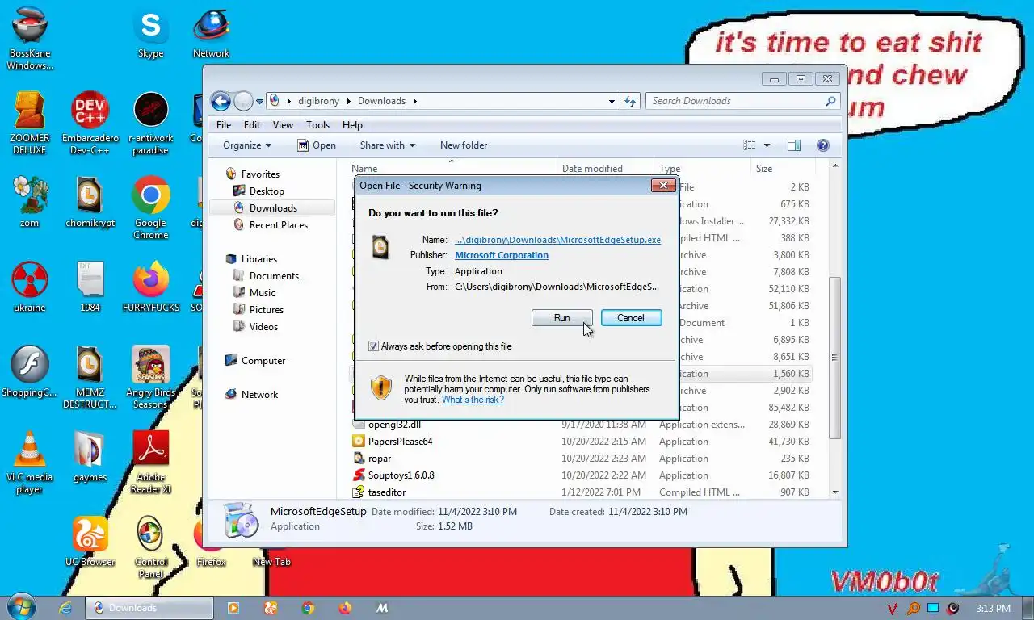Open the Organize dropdown
The image size is (1034, 620).
pos(247,145)
